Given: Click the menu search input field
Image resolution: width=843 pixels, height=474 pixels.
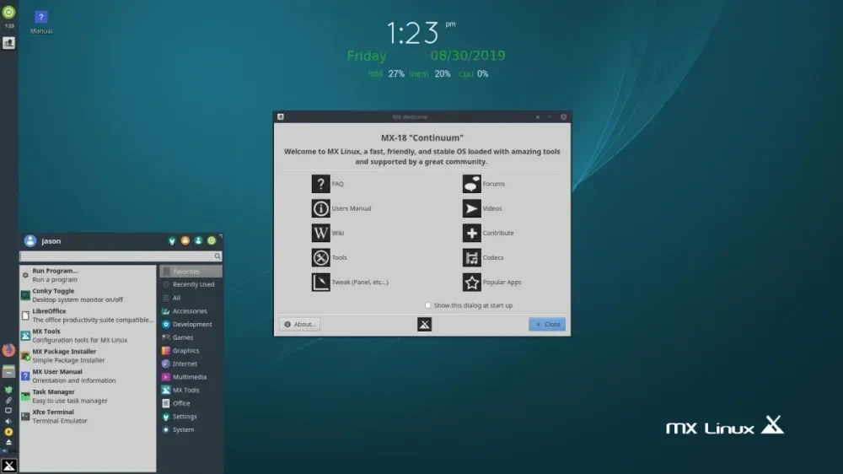Looking at the screenshot, I should pos(121,256).
